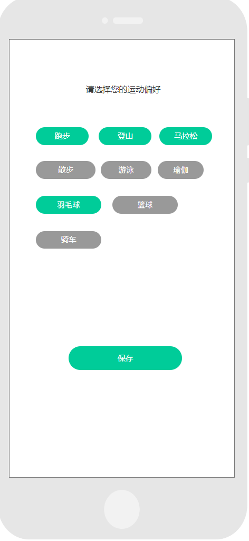Select the 篮球 preference chip
This screenshot has height=541, width=249.
pos(145,205)
